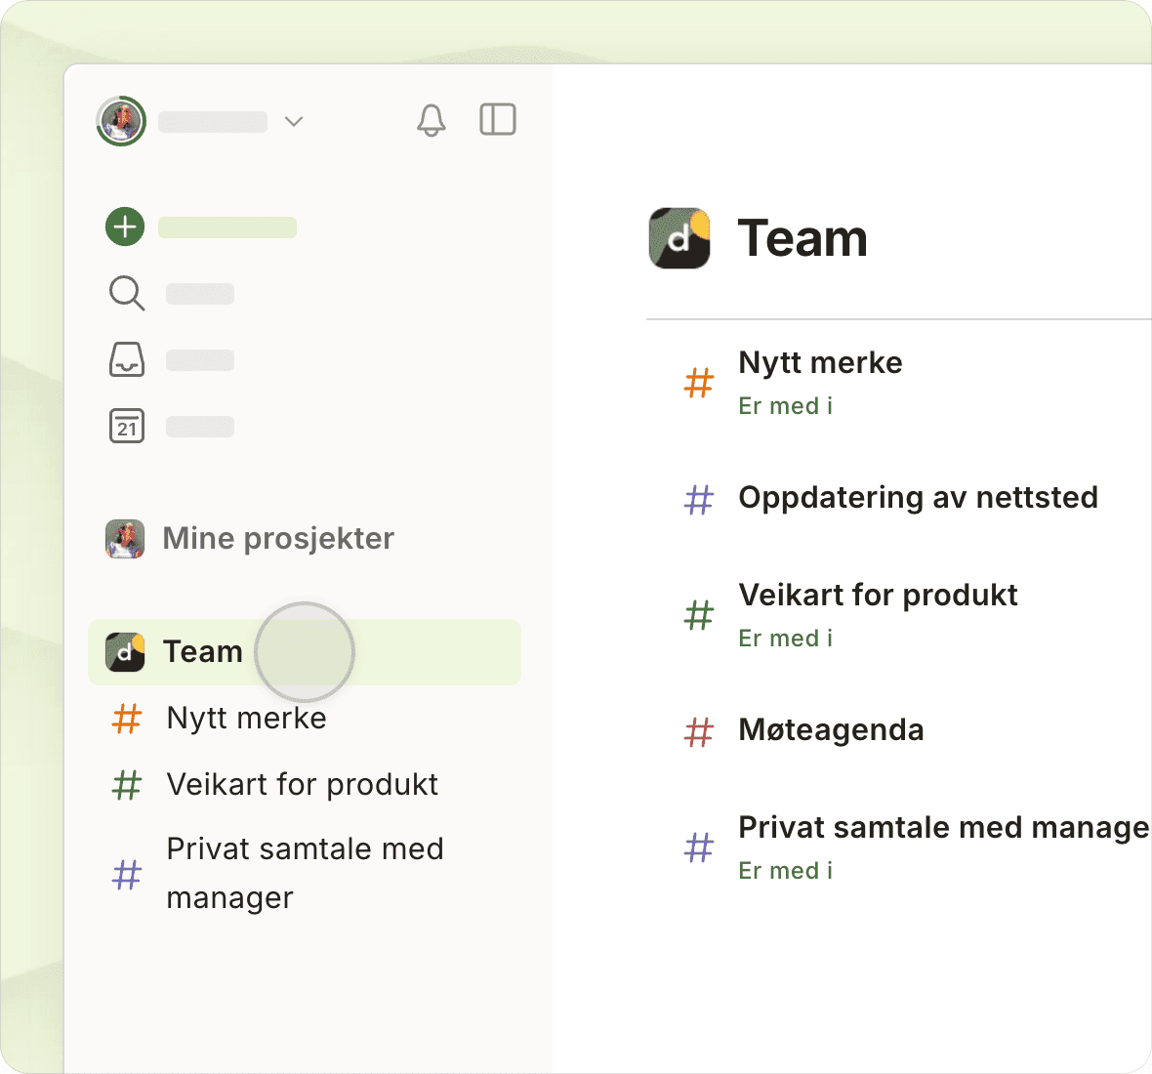Select Team workspace in sidebar
The image size is (1152, 1074).
tap(203, 651)
